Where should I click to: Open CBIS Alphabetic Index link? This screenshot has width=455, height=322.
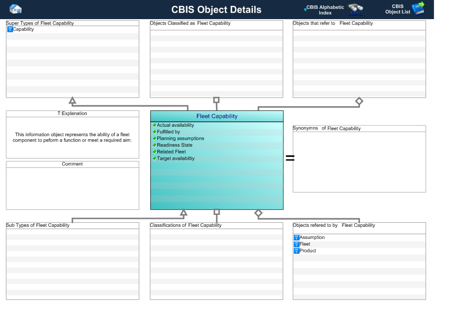[325, 10]
